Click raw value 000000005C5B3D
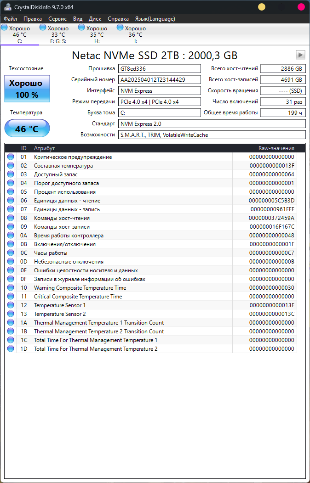The height and width of the screenshot is (483, 310). [271, 201]
